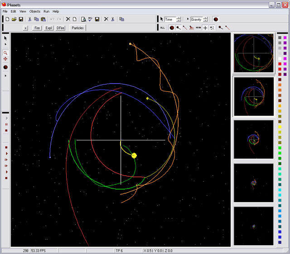
Task: Open the File menu
Action: (x=5, y=11)
